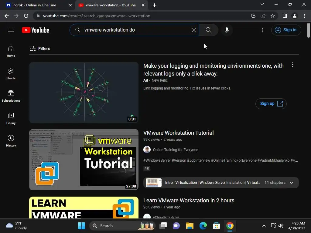Go to the YouTube logo homepage
Screen dimensions: 311x233
tap(36, 30)
